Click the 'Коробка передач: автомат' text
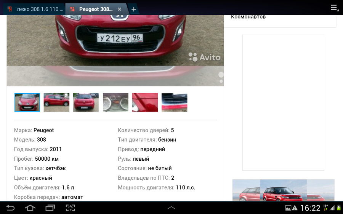 pyautogui.click(x=48, y=197)
